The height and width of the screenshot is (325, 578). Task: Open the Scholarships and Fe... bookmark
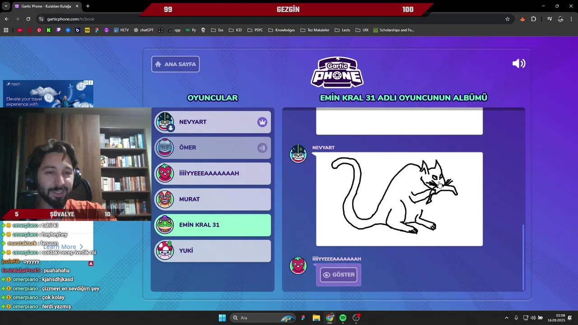393,30
